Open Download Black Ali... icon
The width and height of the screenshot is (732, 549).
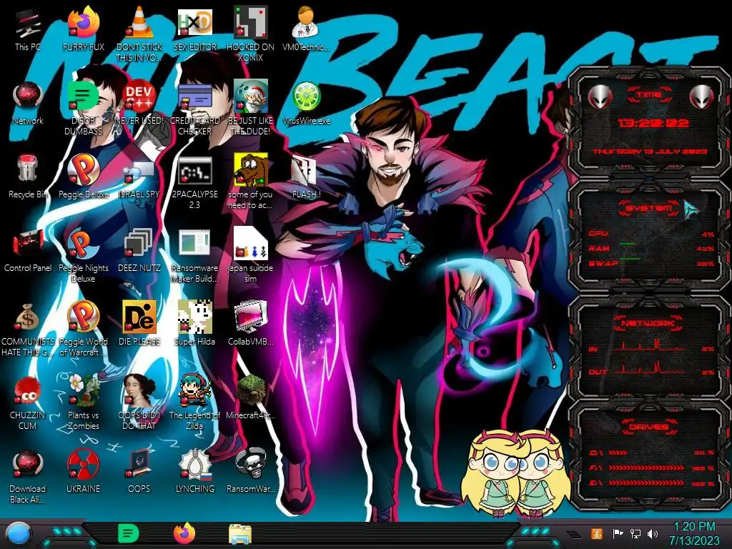click(28, 476)
